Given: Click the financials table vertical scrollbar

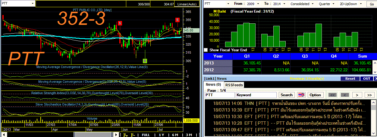Looking at the screenshot, I should pos(375,67).
